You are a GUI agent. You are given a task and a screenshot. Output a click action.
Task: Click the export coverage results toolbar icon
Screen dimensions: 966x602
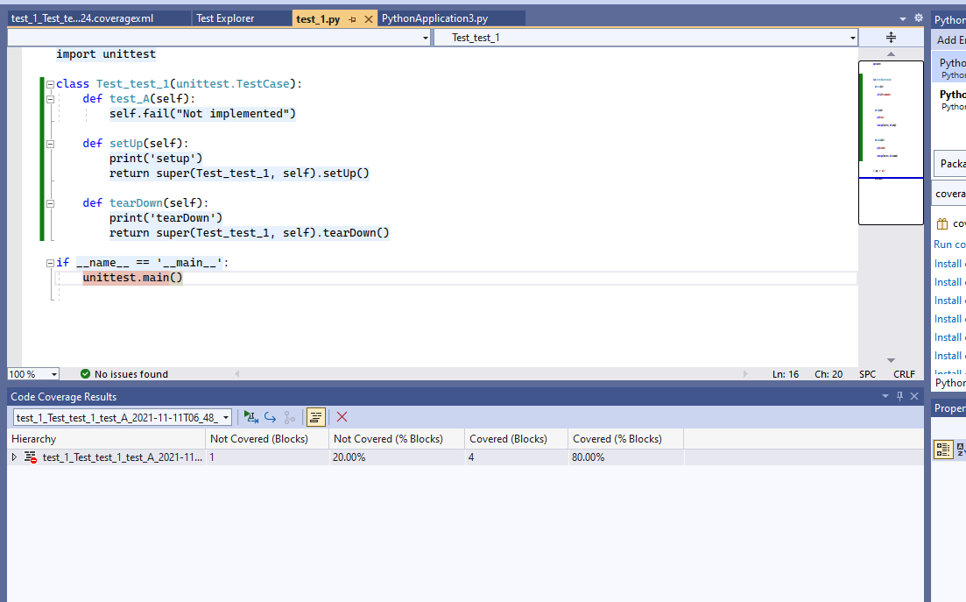coord(251,416)
